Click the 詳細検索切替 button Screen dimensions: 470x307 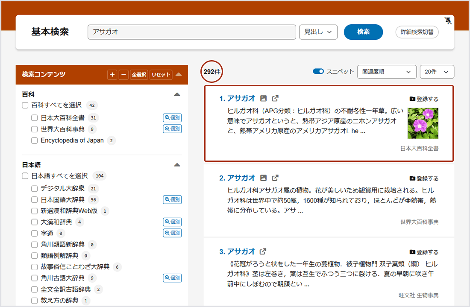click(x=417, y=32)
